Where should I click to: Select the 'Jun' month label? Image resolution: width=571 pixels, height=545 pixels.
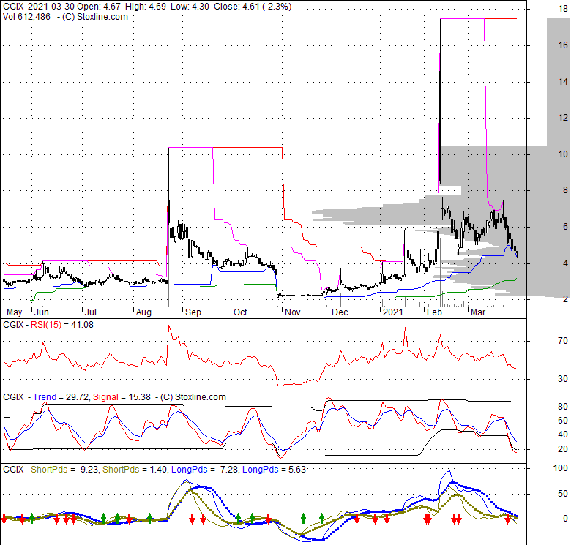point(42,312)
